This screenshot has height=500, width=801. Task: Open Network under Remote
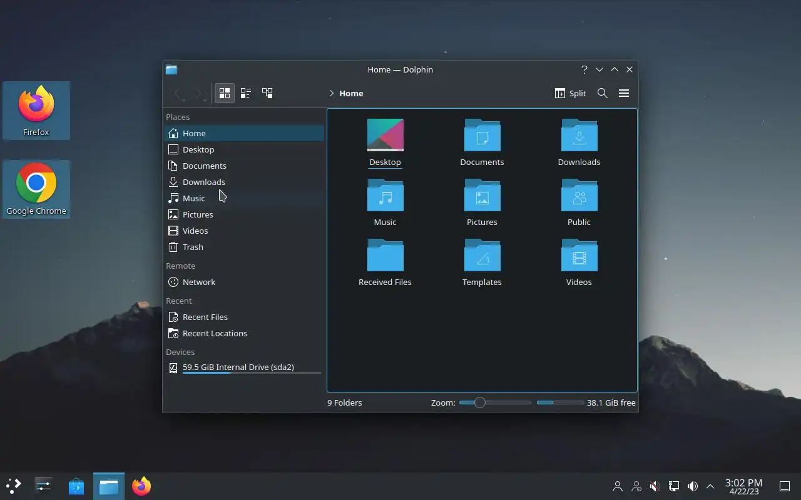coord(244,282)
